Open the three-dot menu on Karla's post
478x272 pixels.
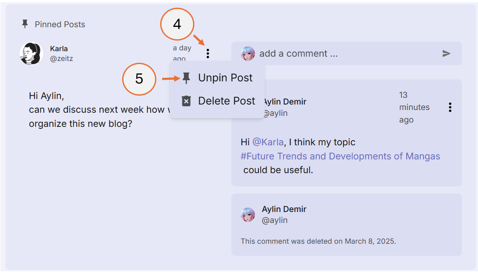208,53
